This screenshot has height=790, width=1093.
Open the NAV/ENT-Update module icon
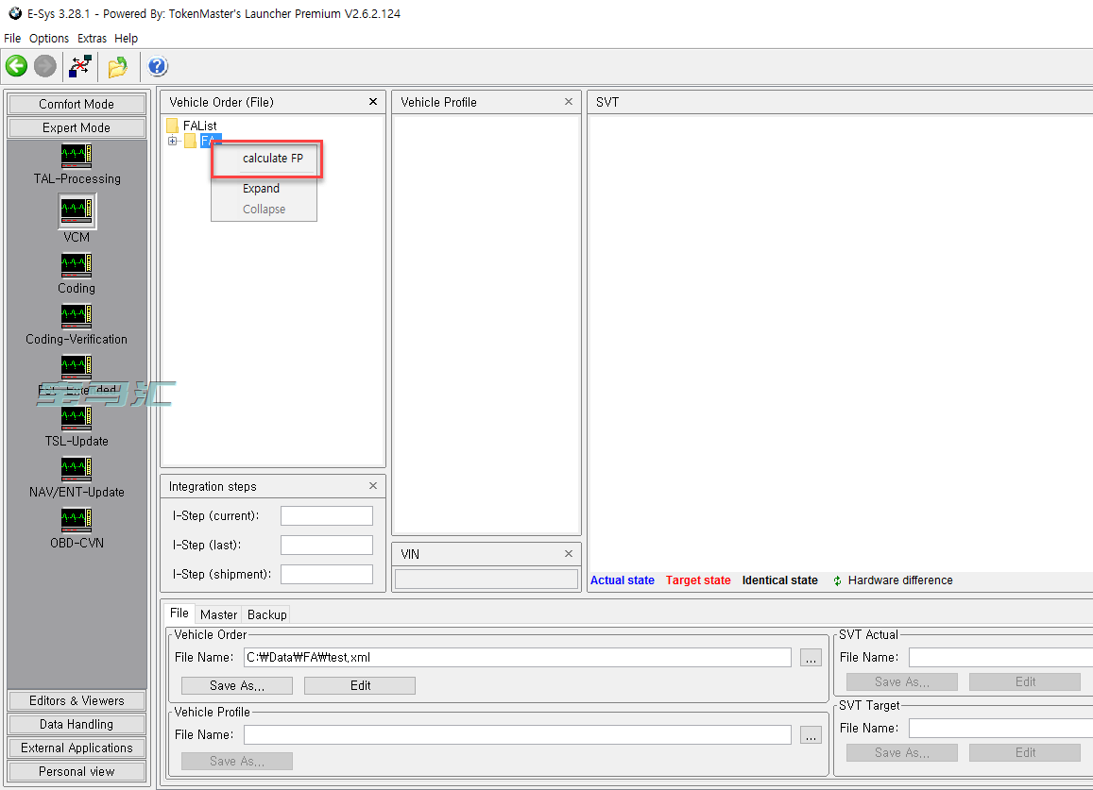point(76,468)
